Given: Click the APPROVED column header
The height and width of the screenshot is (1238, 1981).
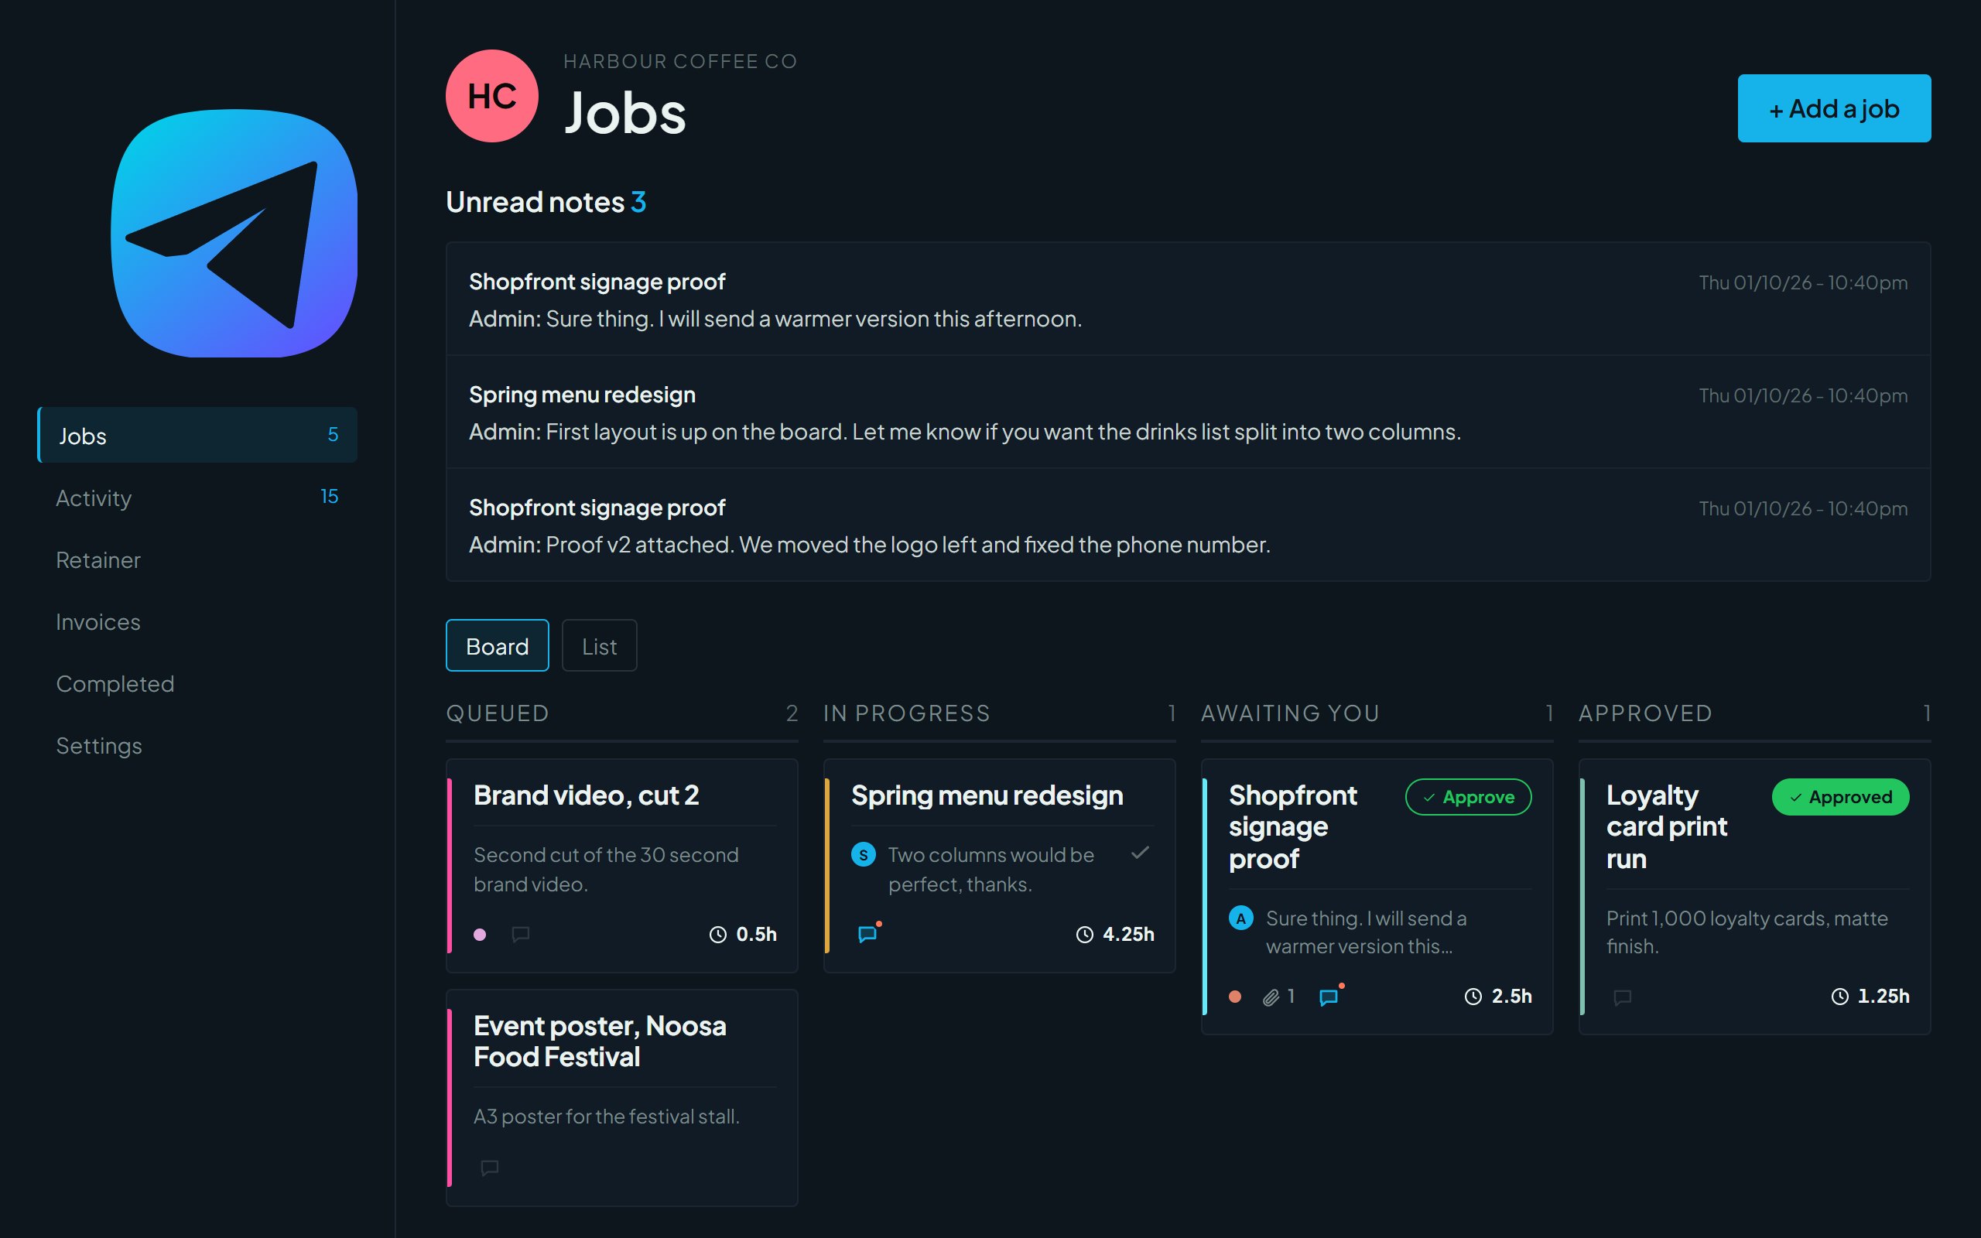Looking at the screenshot, I should pos(1645,713).
